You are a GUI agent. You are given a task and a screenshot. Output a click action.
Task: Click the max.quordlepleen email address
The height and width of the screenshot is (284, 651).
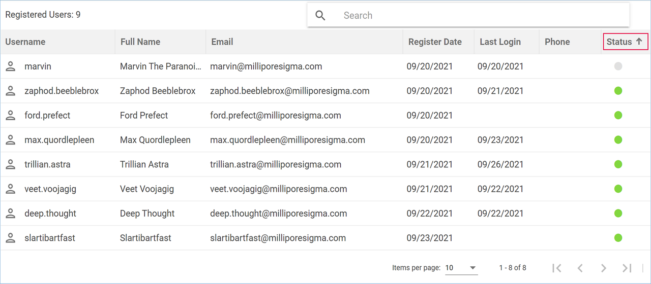click(287, 140)
